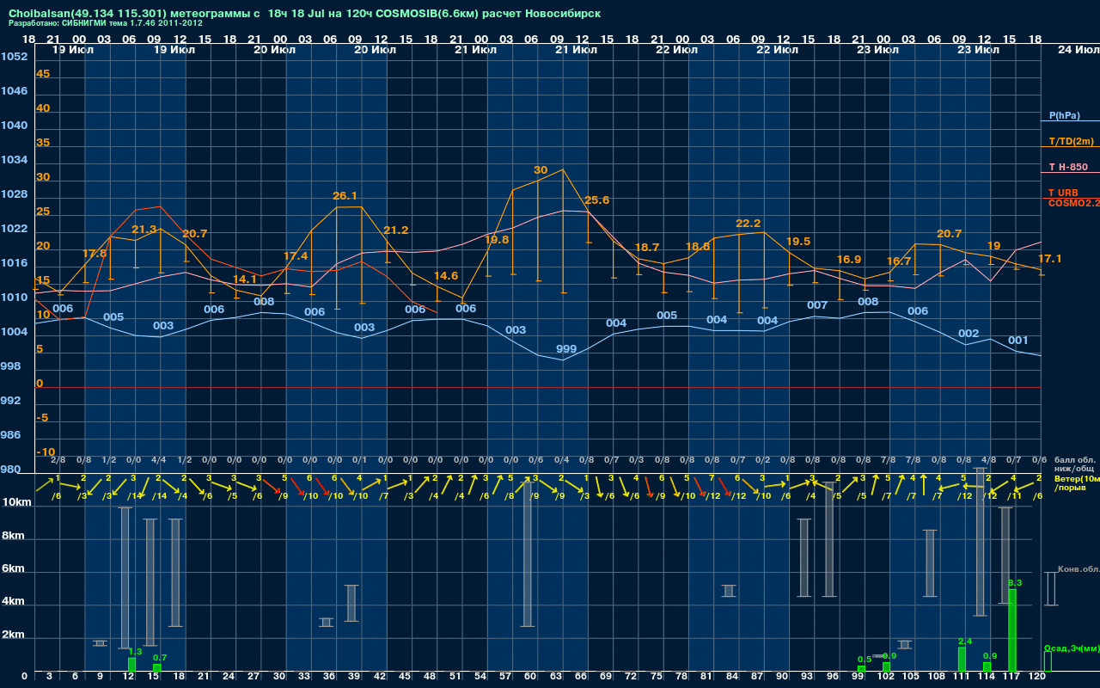Click the 1034 pressure axis value

(x=14, y=160)
